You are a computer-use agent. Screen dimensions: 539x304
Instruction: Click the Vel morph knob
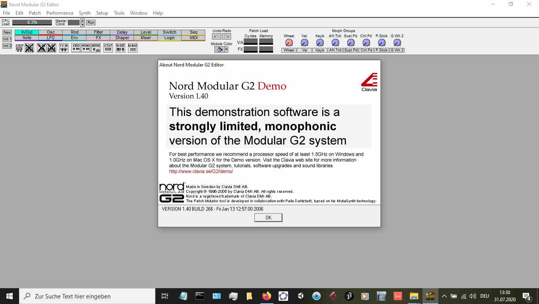click(x=304, y=43)
